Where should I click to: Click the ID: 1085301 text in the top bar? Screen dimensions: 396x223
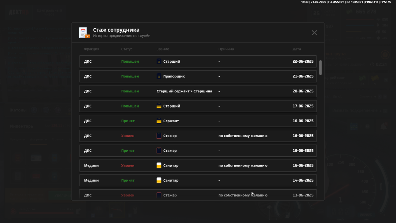coord(355,2)
